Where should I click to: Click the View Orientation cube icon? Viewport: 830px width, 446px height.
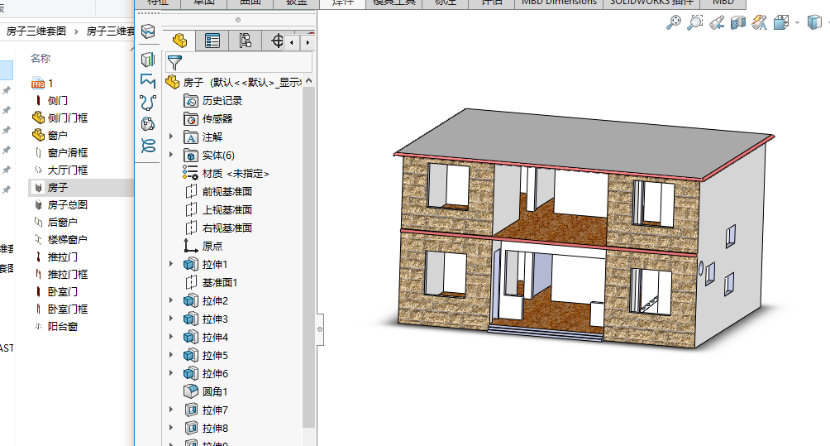coord(781,23)
